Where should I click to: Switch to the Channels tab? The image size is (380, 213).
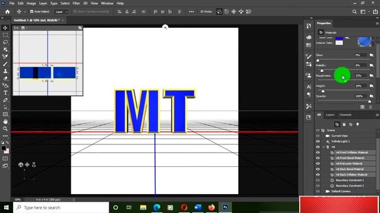[345, 115]
